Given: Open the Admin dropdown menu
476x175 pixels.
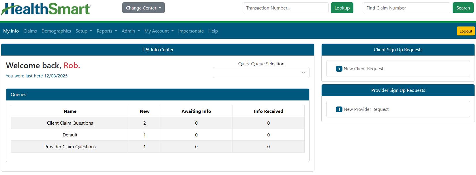Looking at the screenshot, I should (130, 31).
